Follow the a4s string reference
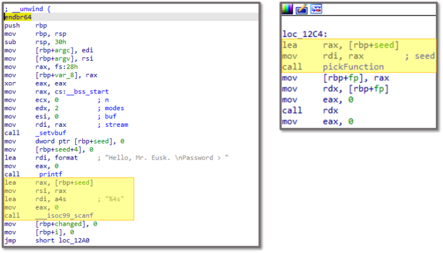This screenshot has height=253, width=443. [60, 199]
